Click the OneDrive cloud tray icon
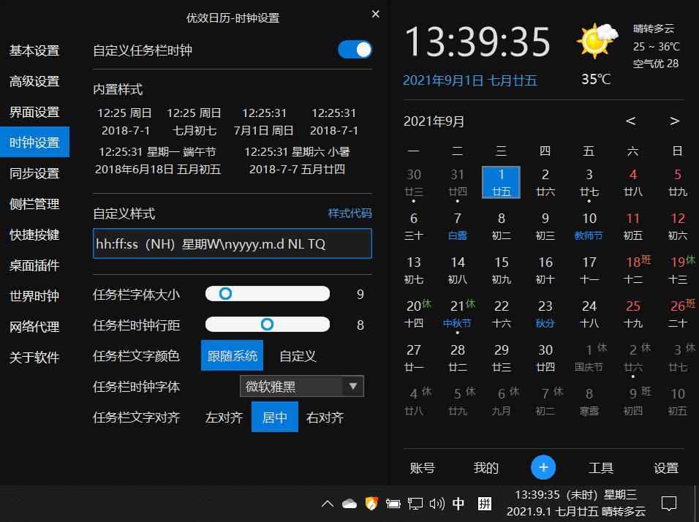Image resolution: width=699 pixels, height=522 pixels. [x=349, y=504]
